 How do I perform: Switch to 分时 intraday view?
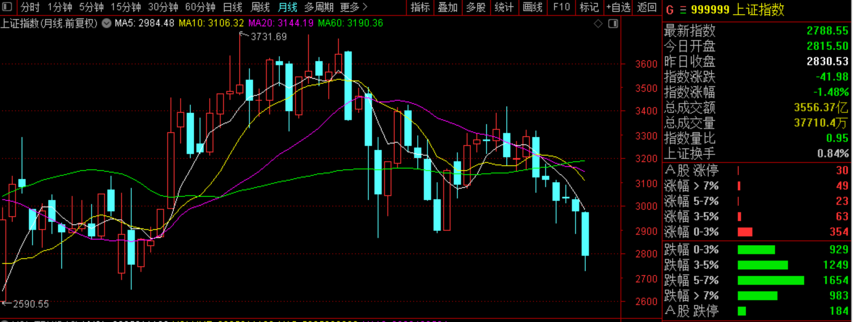click(x=30, y=7)
